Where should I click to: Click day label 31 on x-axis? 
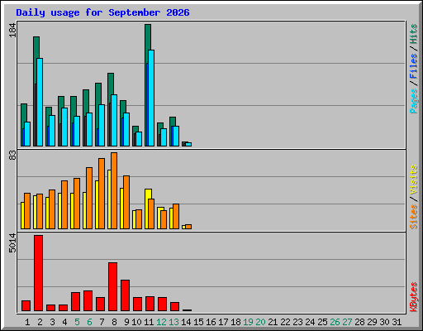(397, 322)
